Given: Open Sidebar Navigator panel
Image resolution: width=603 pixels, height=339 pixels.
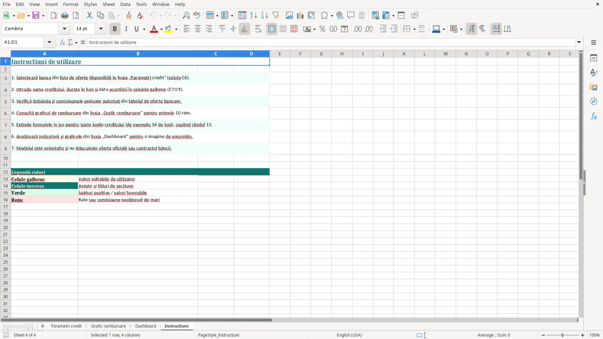Looking at the screenshot, I should click(593, 101).
